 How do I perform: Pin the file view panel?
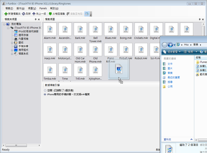[x=200, y=19]
